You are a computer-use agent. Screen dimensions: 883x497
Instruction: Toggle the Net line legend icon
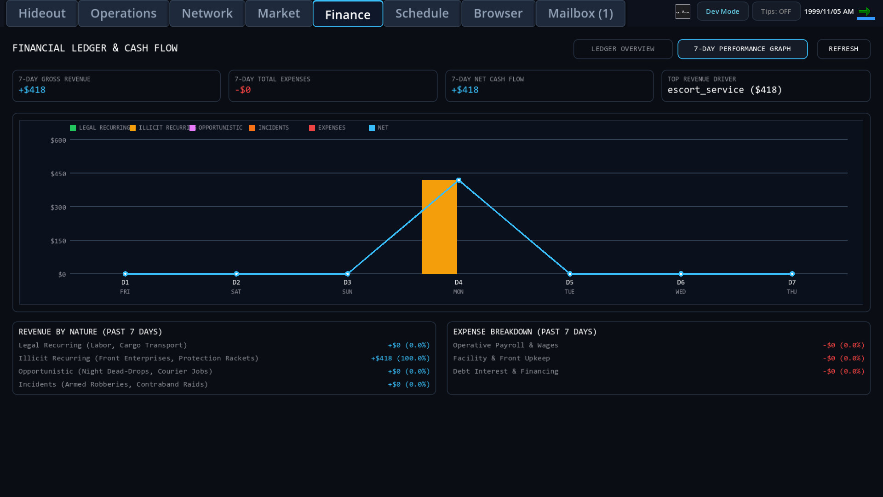[x=372, y=128]
